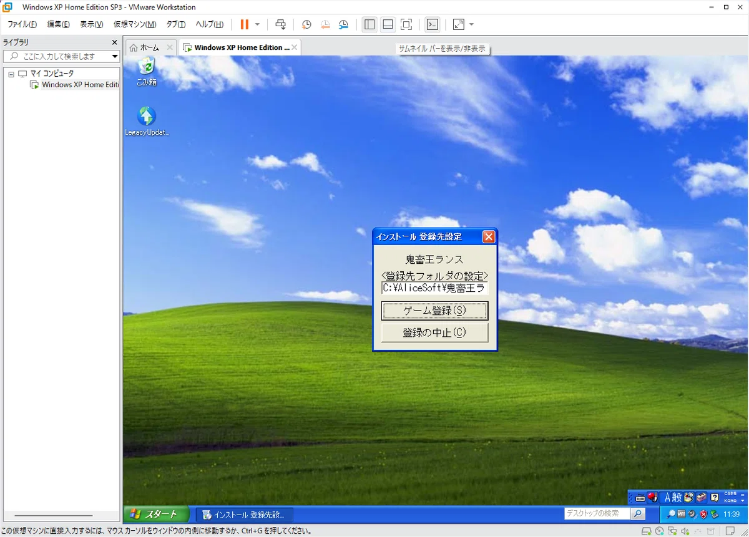Close the Windows XP Home Edition tab
Image resolution: width=749 pixels, height=537 pixels.
tap(294, 47)
